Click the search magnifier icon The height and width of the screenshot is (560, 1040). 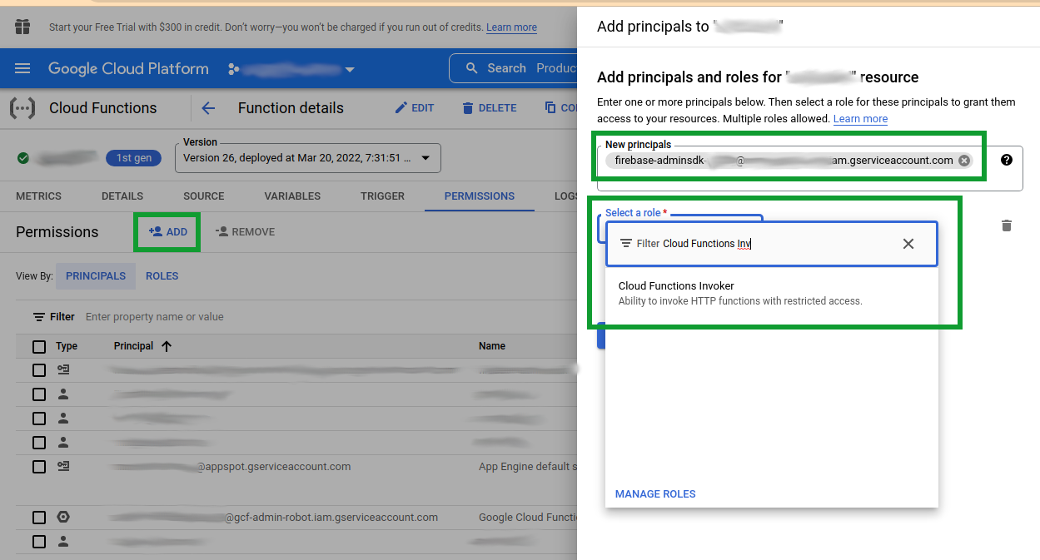[472, 68]
